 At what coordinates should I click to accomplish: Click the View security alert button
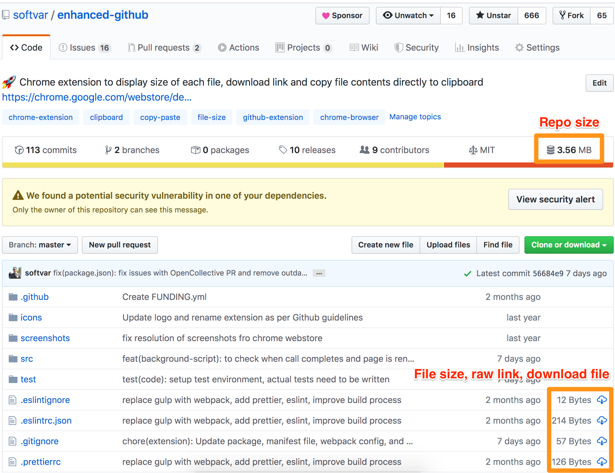click(x=555, y=199)
